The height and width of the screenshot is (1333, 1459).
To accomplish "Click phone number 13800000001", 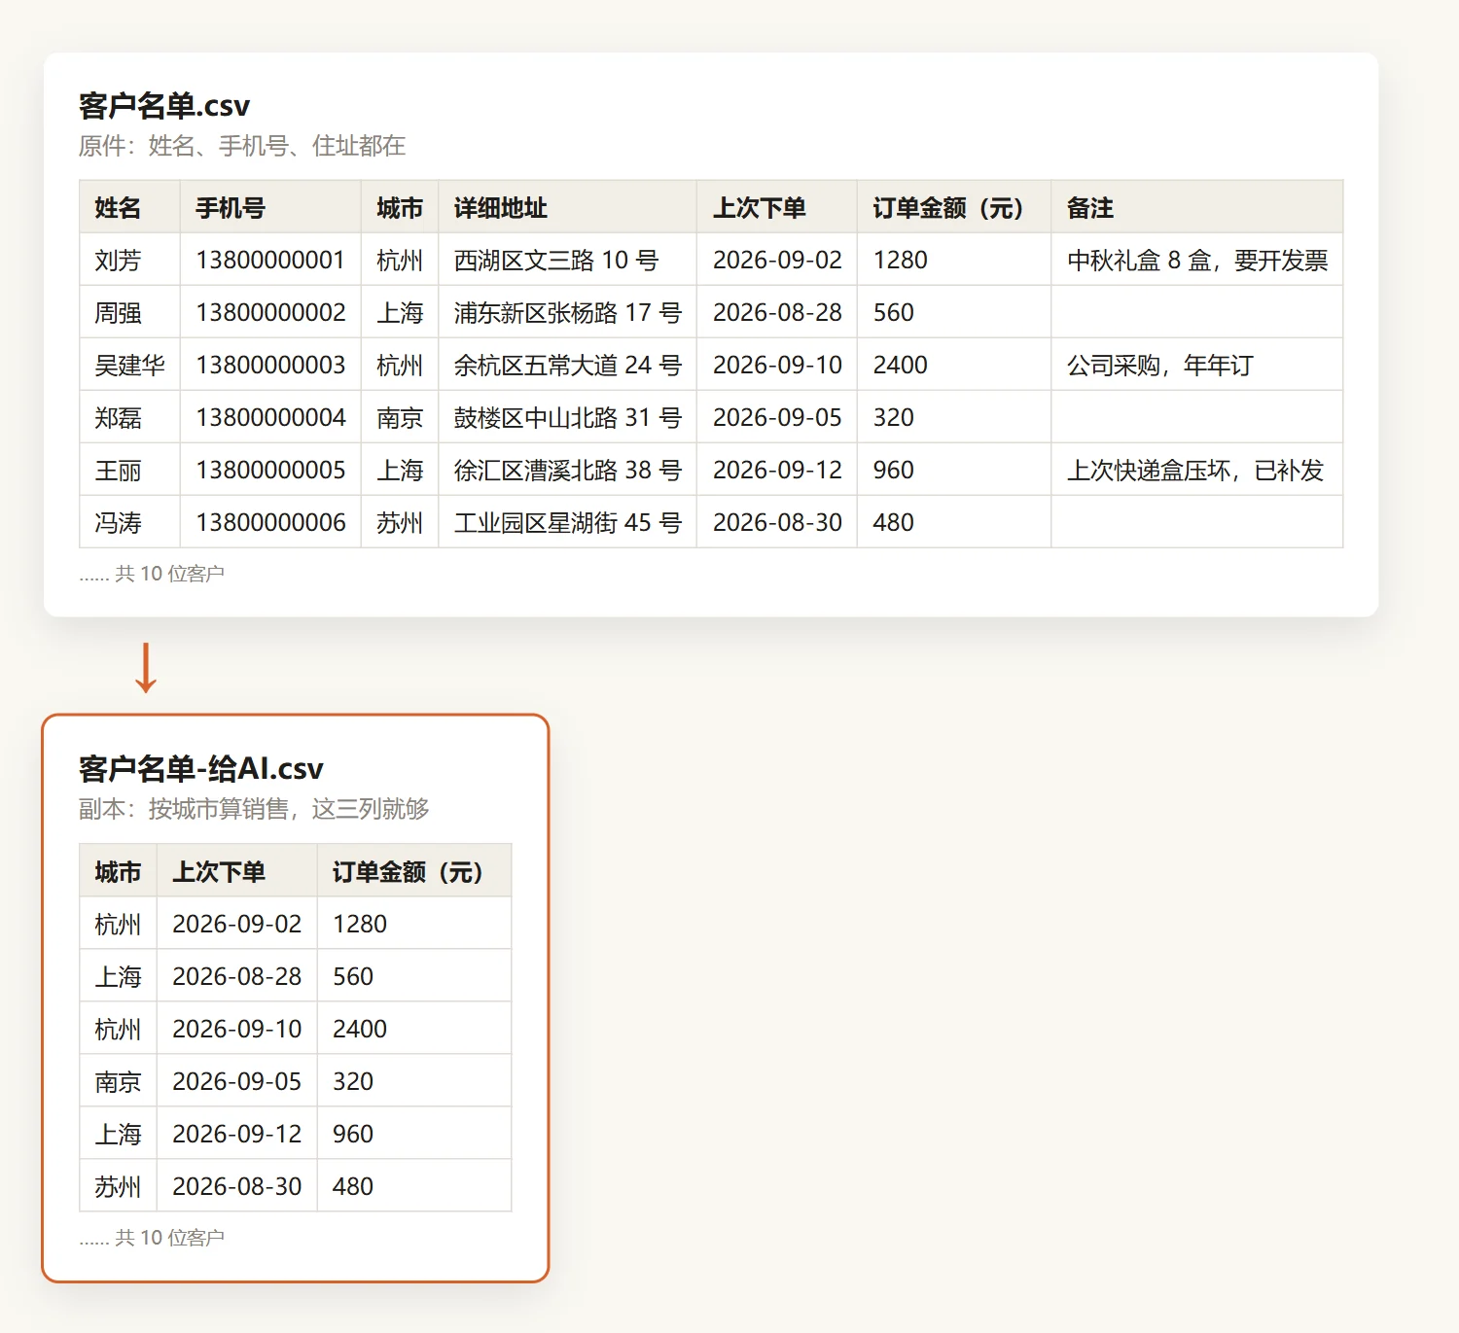I will [270, 261].
